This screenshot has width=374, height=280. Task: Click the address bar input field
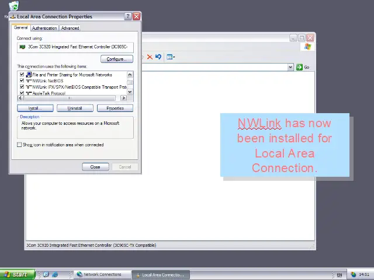[214, 67]
